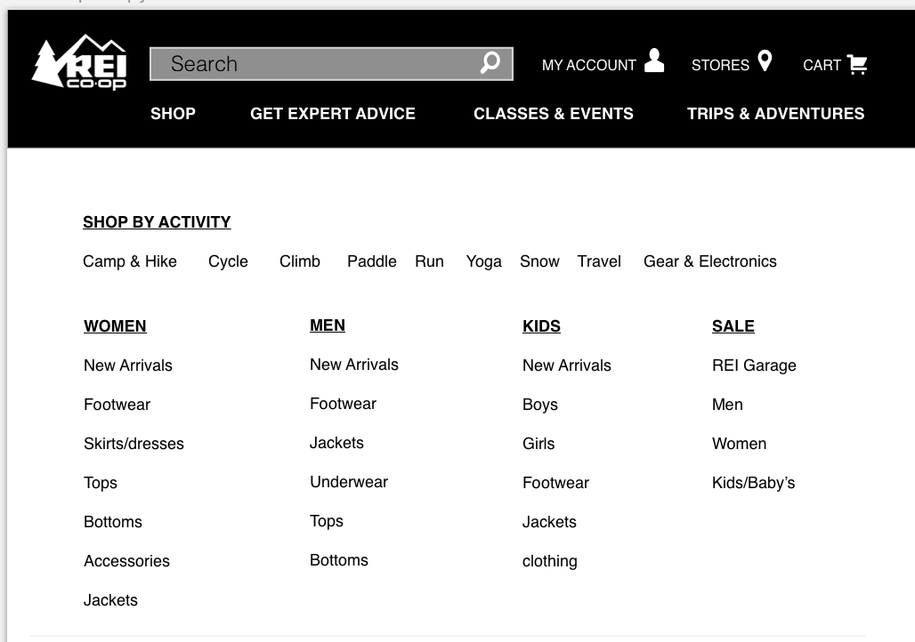Open the shopping cart icon
Screen dimensions: 915x642
click(856, 64)
